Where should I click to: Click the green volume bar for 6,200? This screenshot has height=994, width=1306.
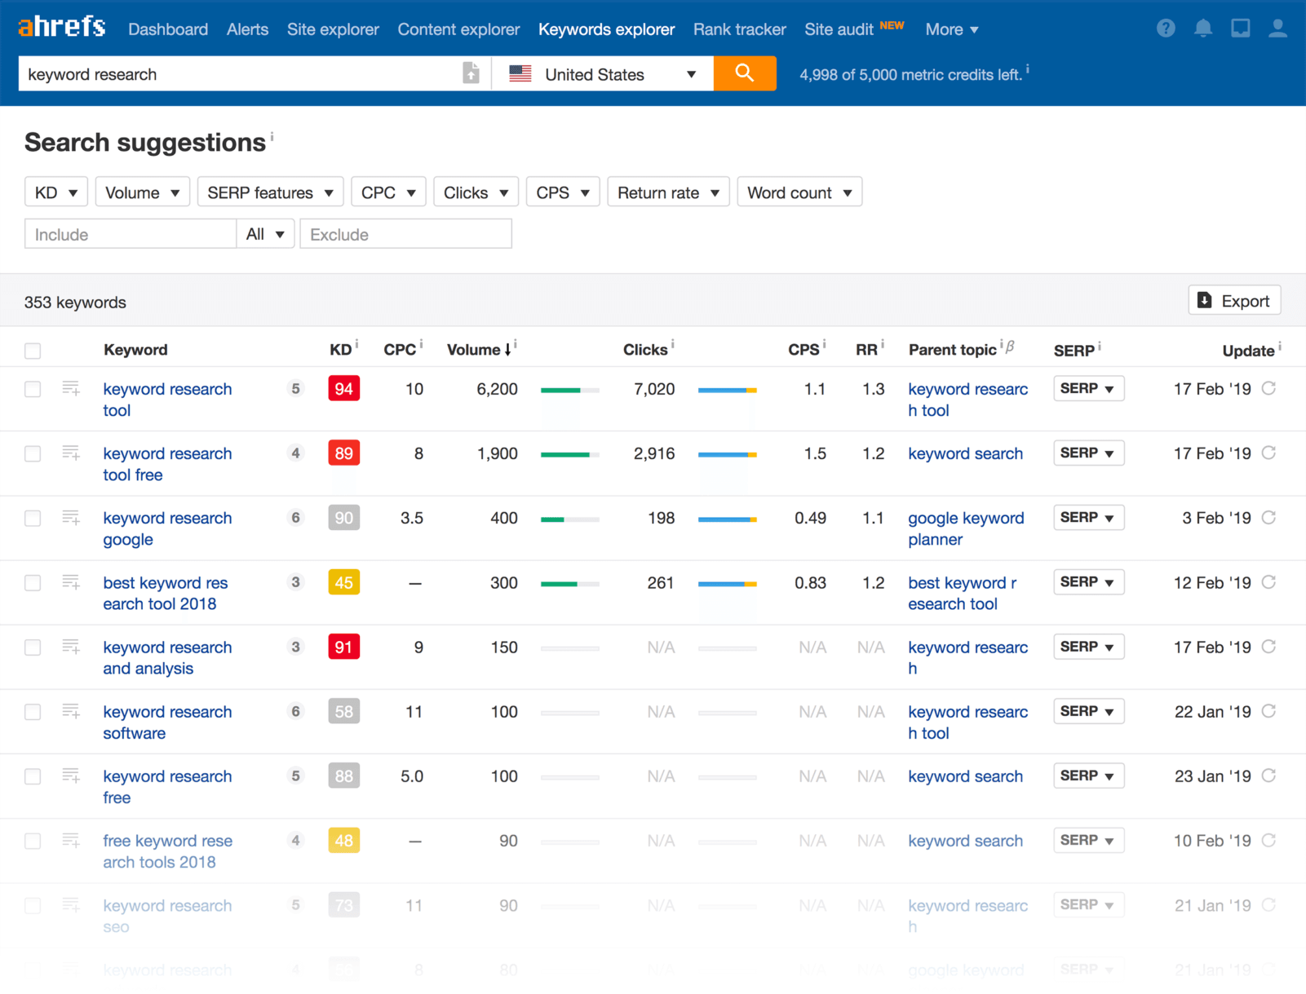coord(569,390)
